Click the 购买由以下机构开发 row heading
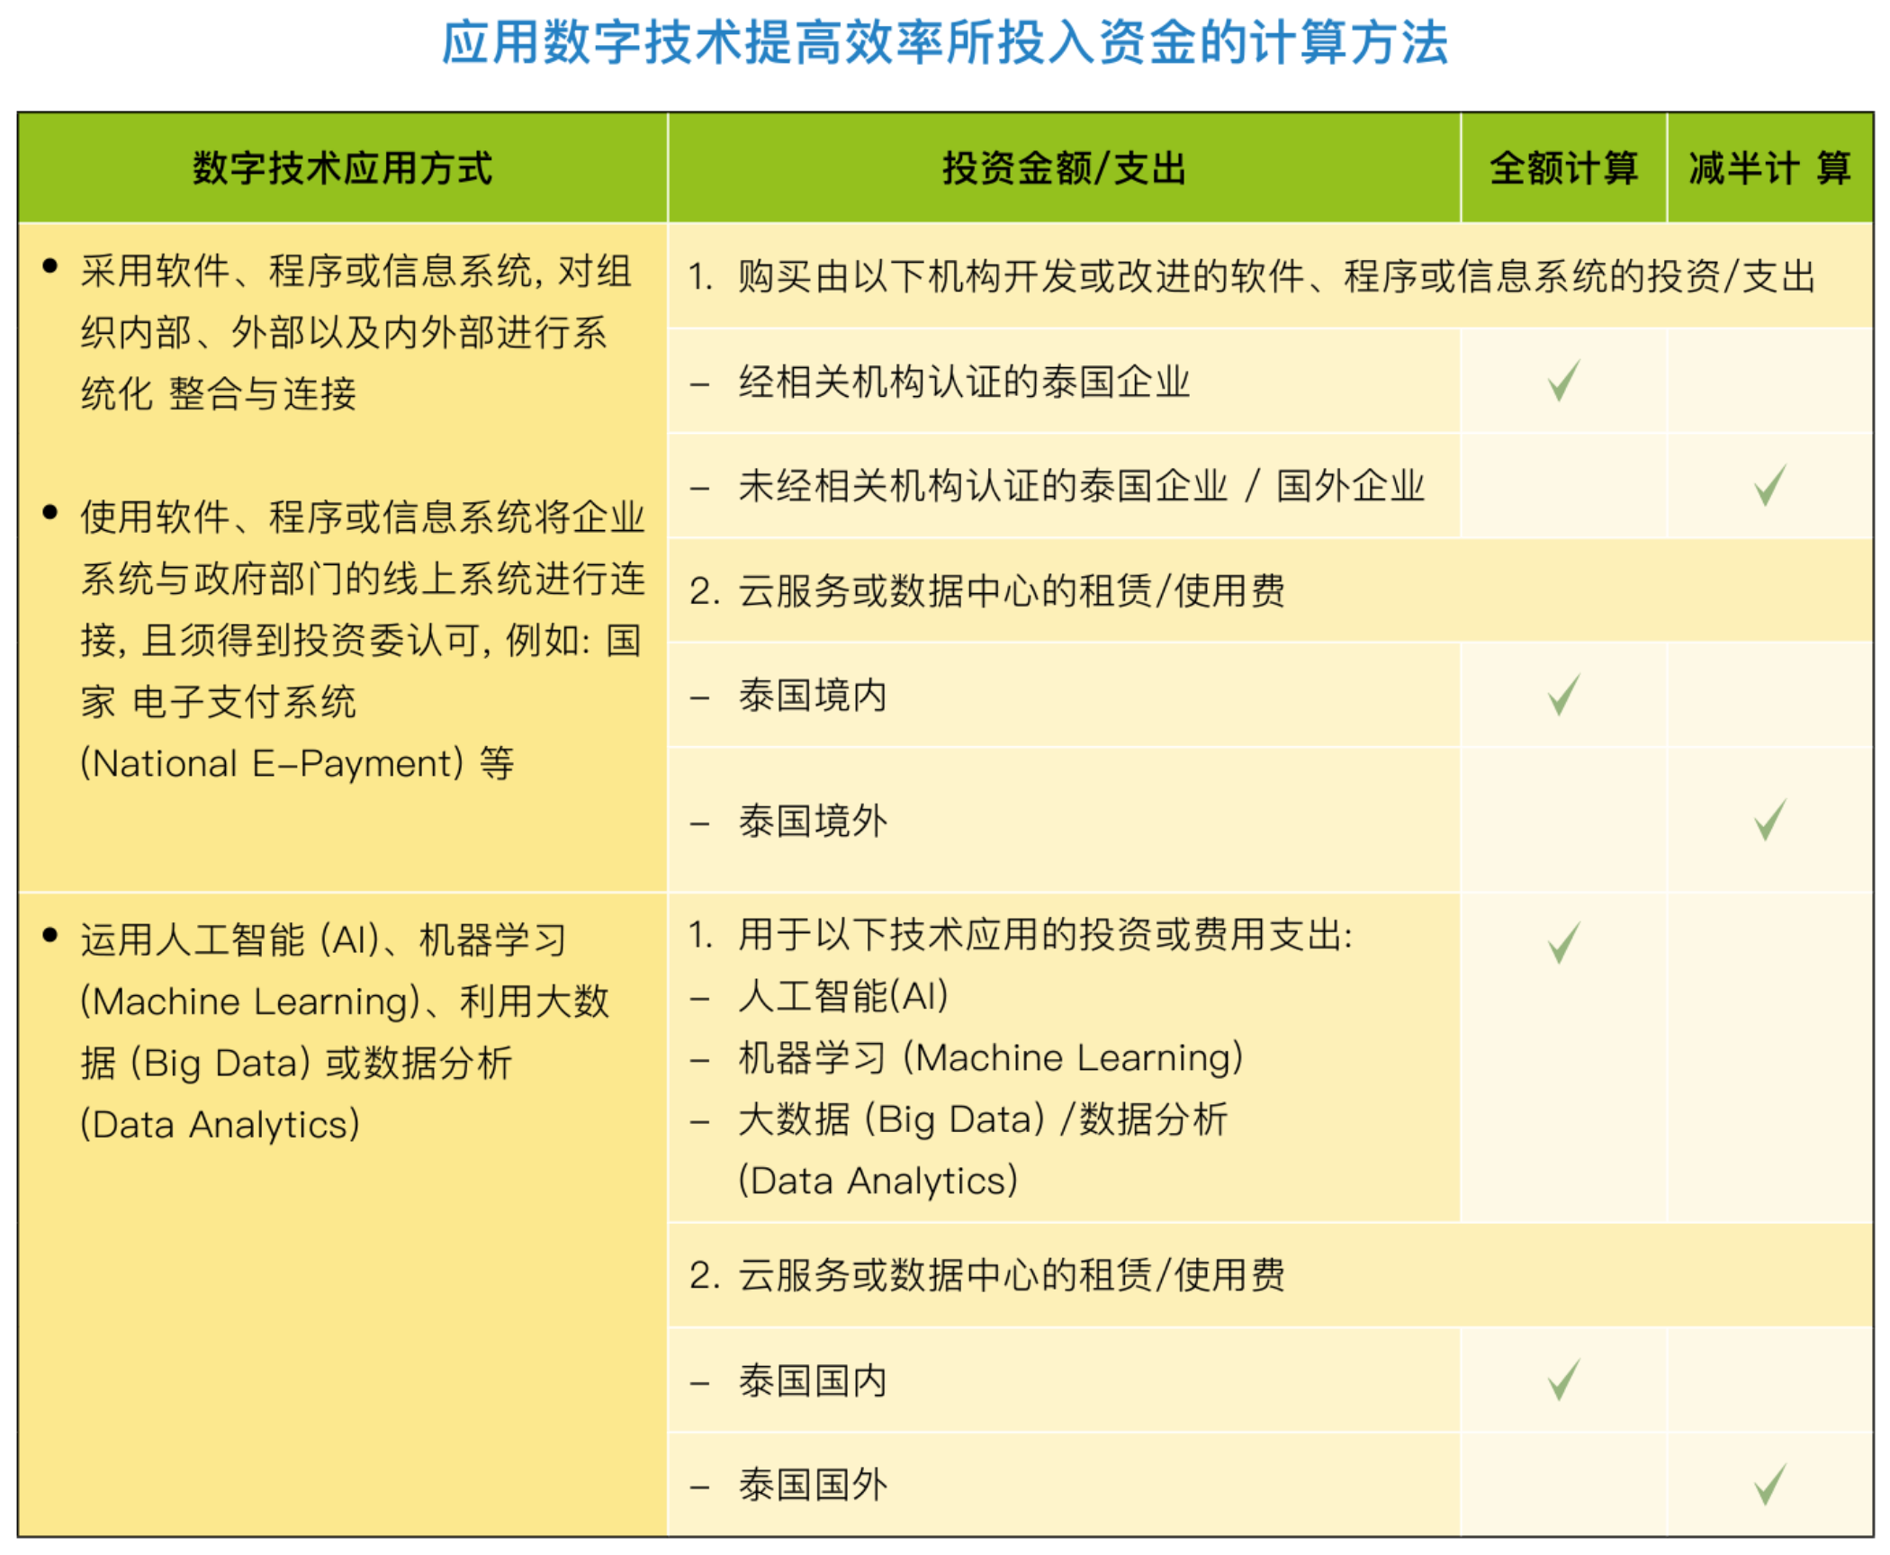This screenshot has width=1890, height=1555. [1251, 276]
